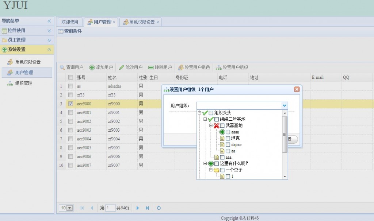This screenshot has width=374, height=221.
Task: Click the page number input field
Action: pyautogui.click(x=110, y=208)
